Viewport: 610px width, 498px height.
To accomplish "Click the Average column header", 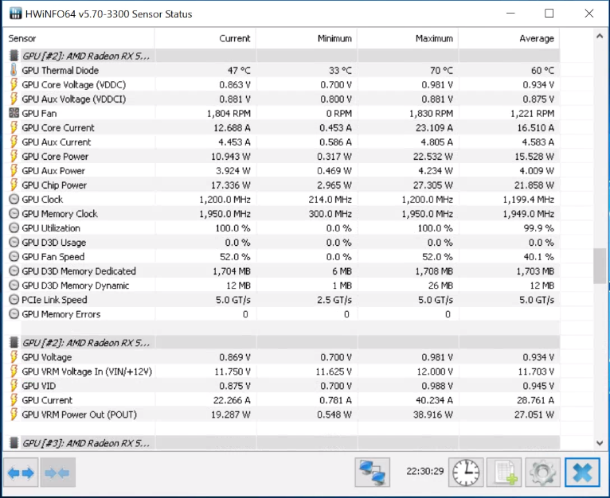I will click(x=509, y=38).
